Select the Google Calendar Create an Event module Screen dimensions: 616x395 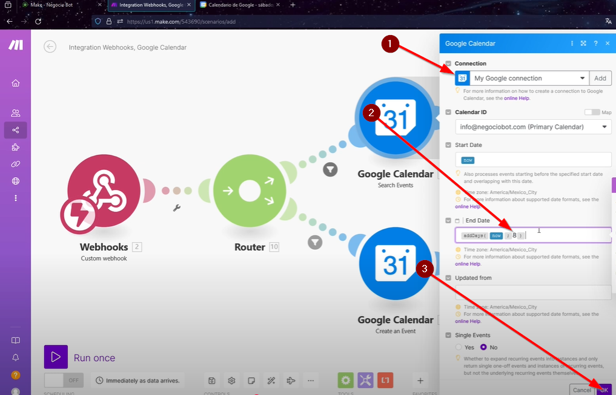pos(396,264)
